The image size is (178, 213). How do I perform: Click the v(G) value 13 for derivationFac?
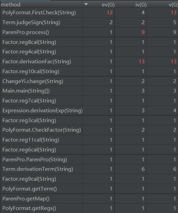(x=174, y=62)
